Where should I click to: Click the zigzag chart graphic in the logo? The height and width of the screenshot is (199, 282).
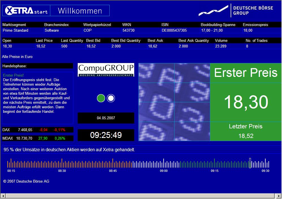tap(213, 10)
